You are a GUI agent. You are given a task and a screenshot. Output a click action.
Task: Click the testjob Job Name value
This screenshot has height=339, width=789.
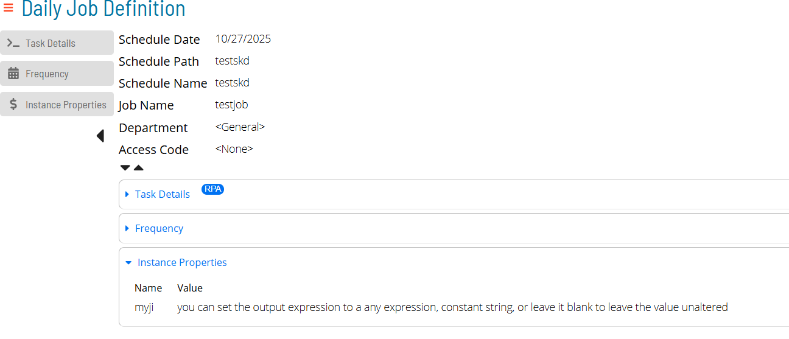tap(231, 105)
